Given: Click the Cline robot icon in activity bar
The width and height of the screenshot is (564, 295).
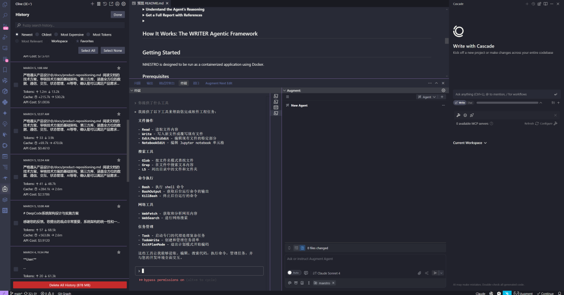Looking at the screenshot, I should click(5, 189).
